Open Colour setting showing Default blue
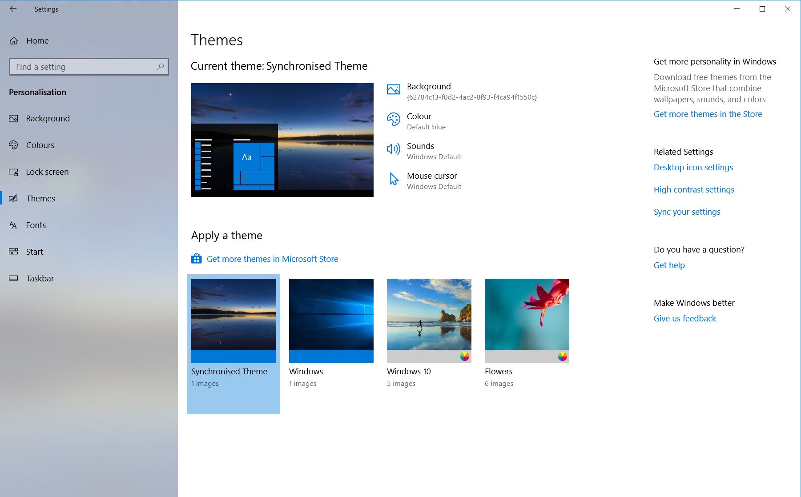 coord(416,121)
